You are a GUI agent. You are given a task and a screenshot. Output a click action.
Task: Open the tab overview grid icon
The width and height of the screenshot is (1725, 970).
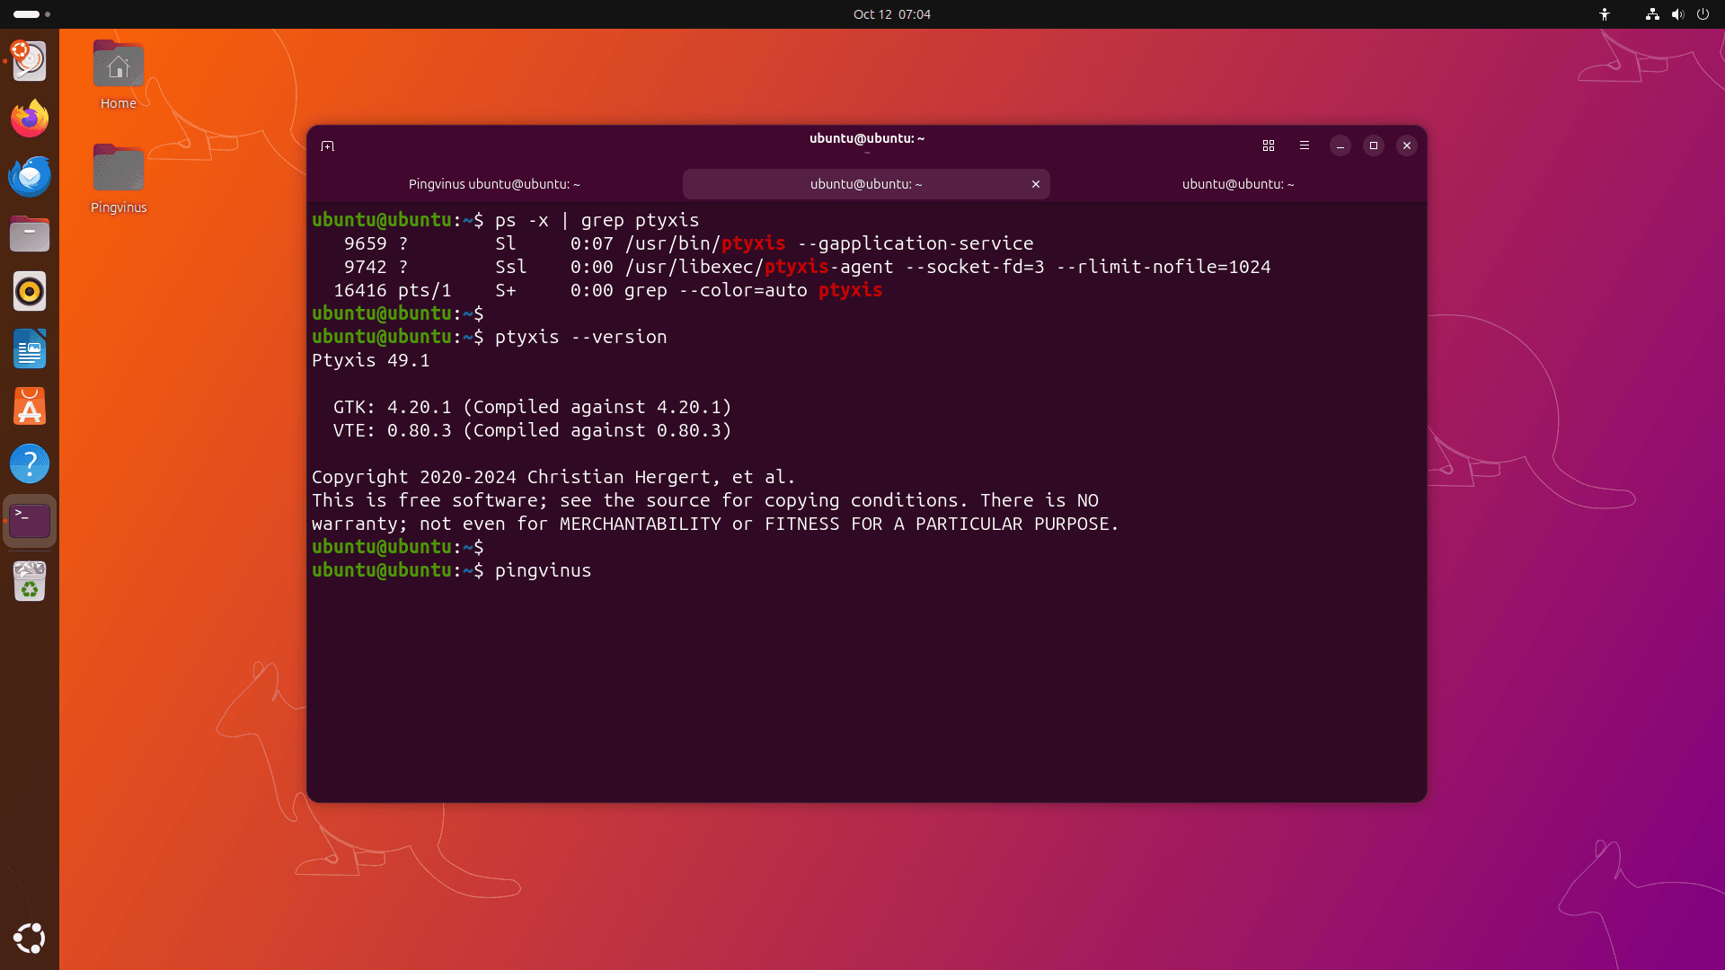click(1269, 145)
